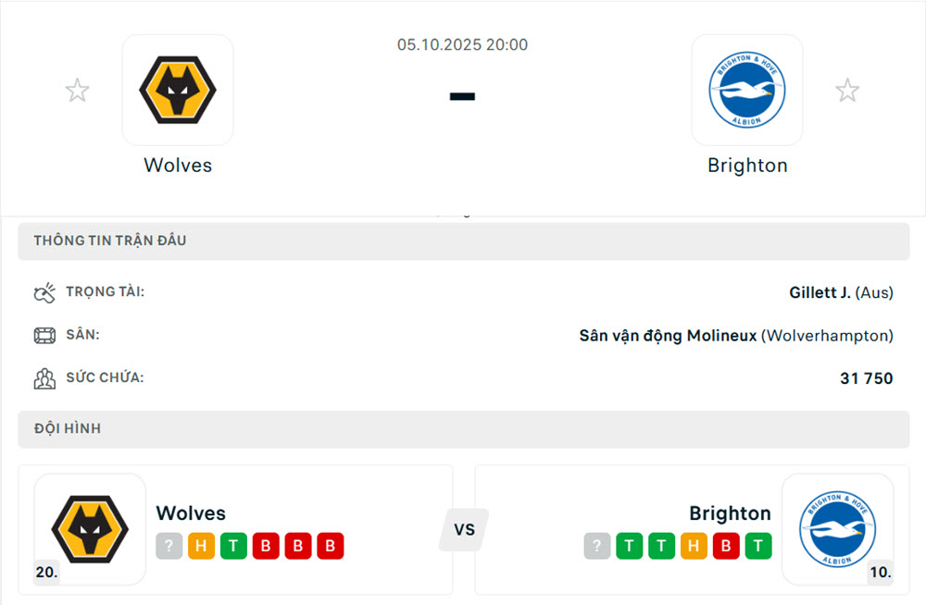Click the question mark badge in Brighton's form

point(597,547)
